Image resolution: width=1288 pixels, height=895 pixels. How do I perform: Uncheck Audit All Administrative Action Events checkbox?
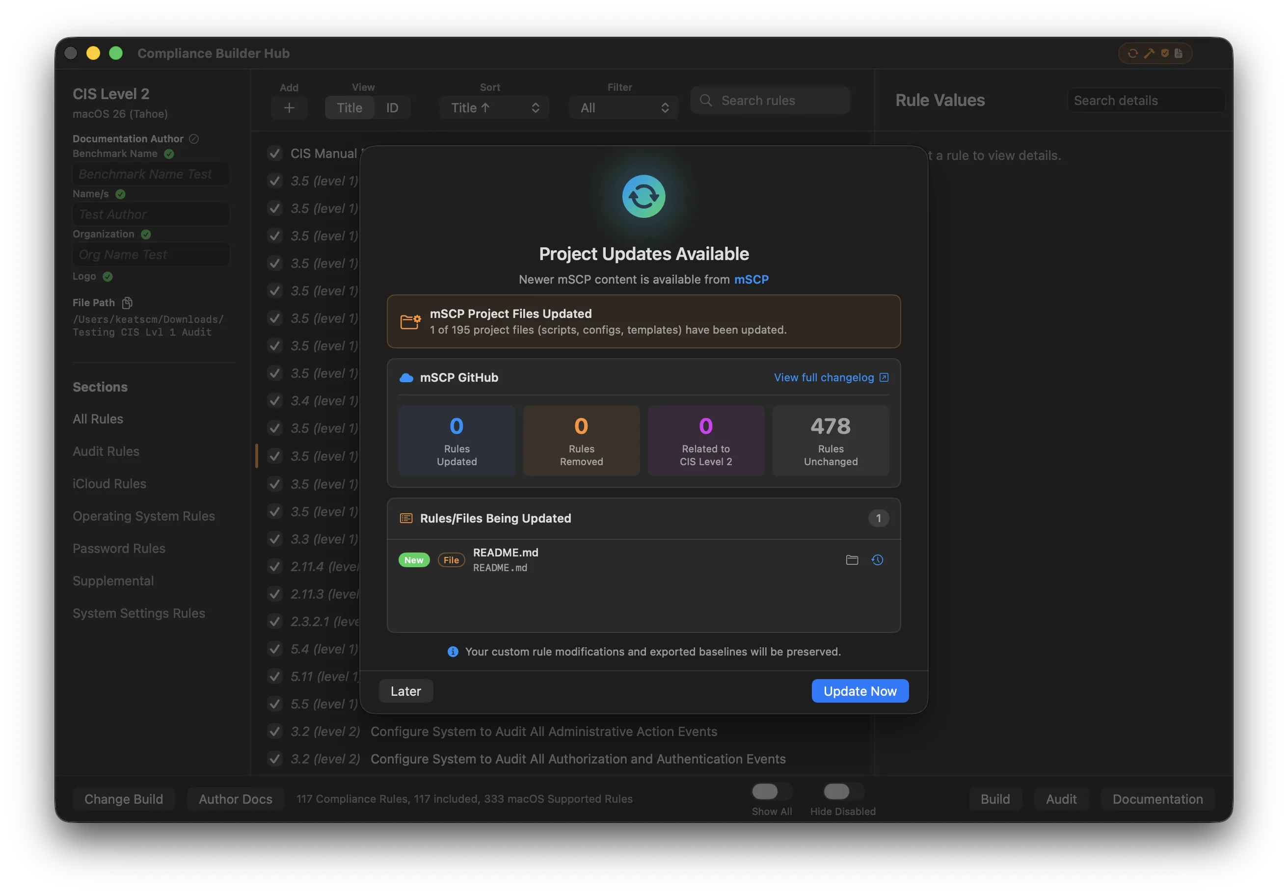(274, 731)
